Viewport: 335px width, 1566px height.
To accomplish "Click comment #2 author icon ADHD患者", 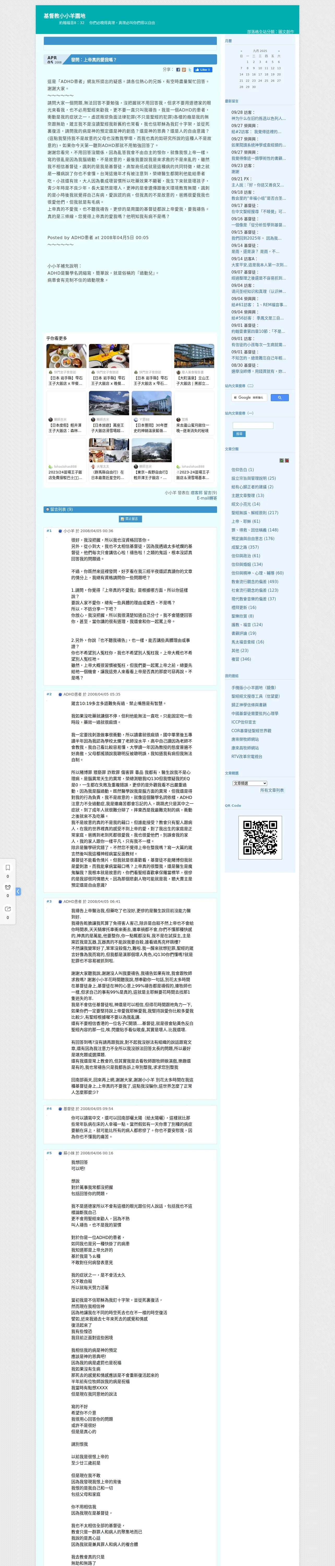I will (60, 694).
